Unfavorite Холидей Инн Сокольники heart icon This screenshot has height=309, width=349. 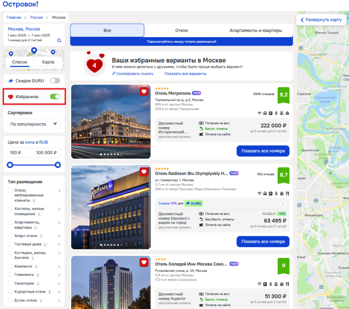point(144,263)
